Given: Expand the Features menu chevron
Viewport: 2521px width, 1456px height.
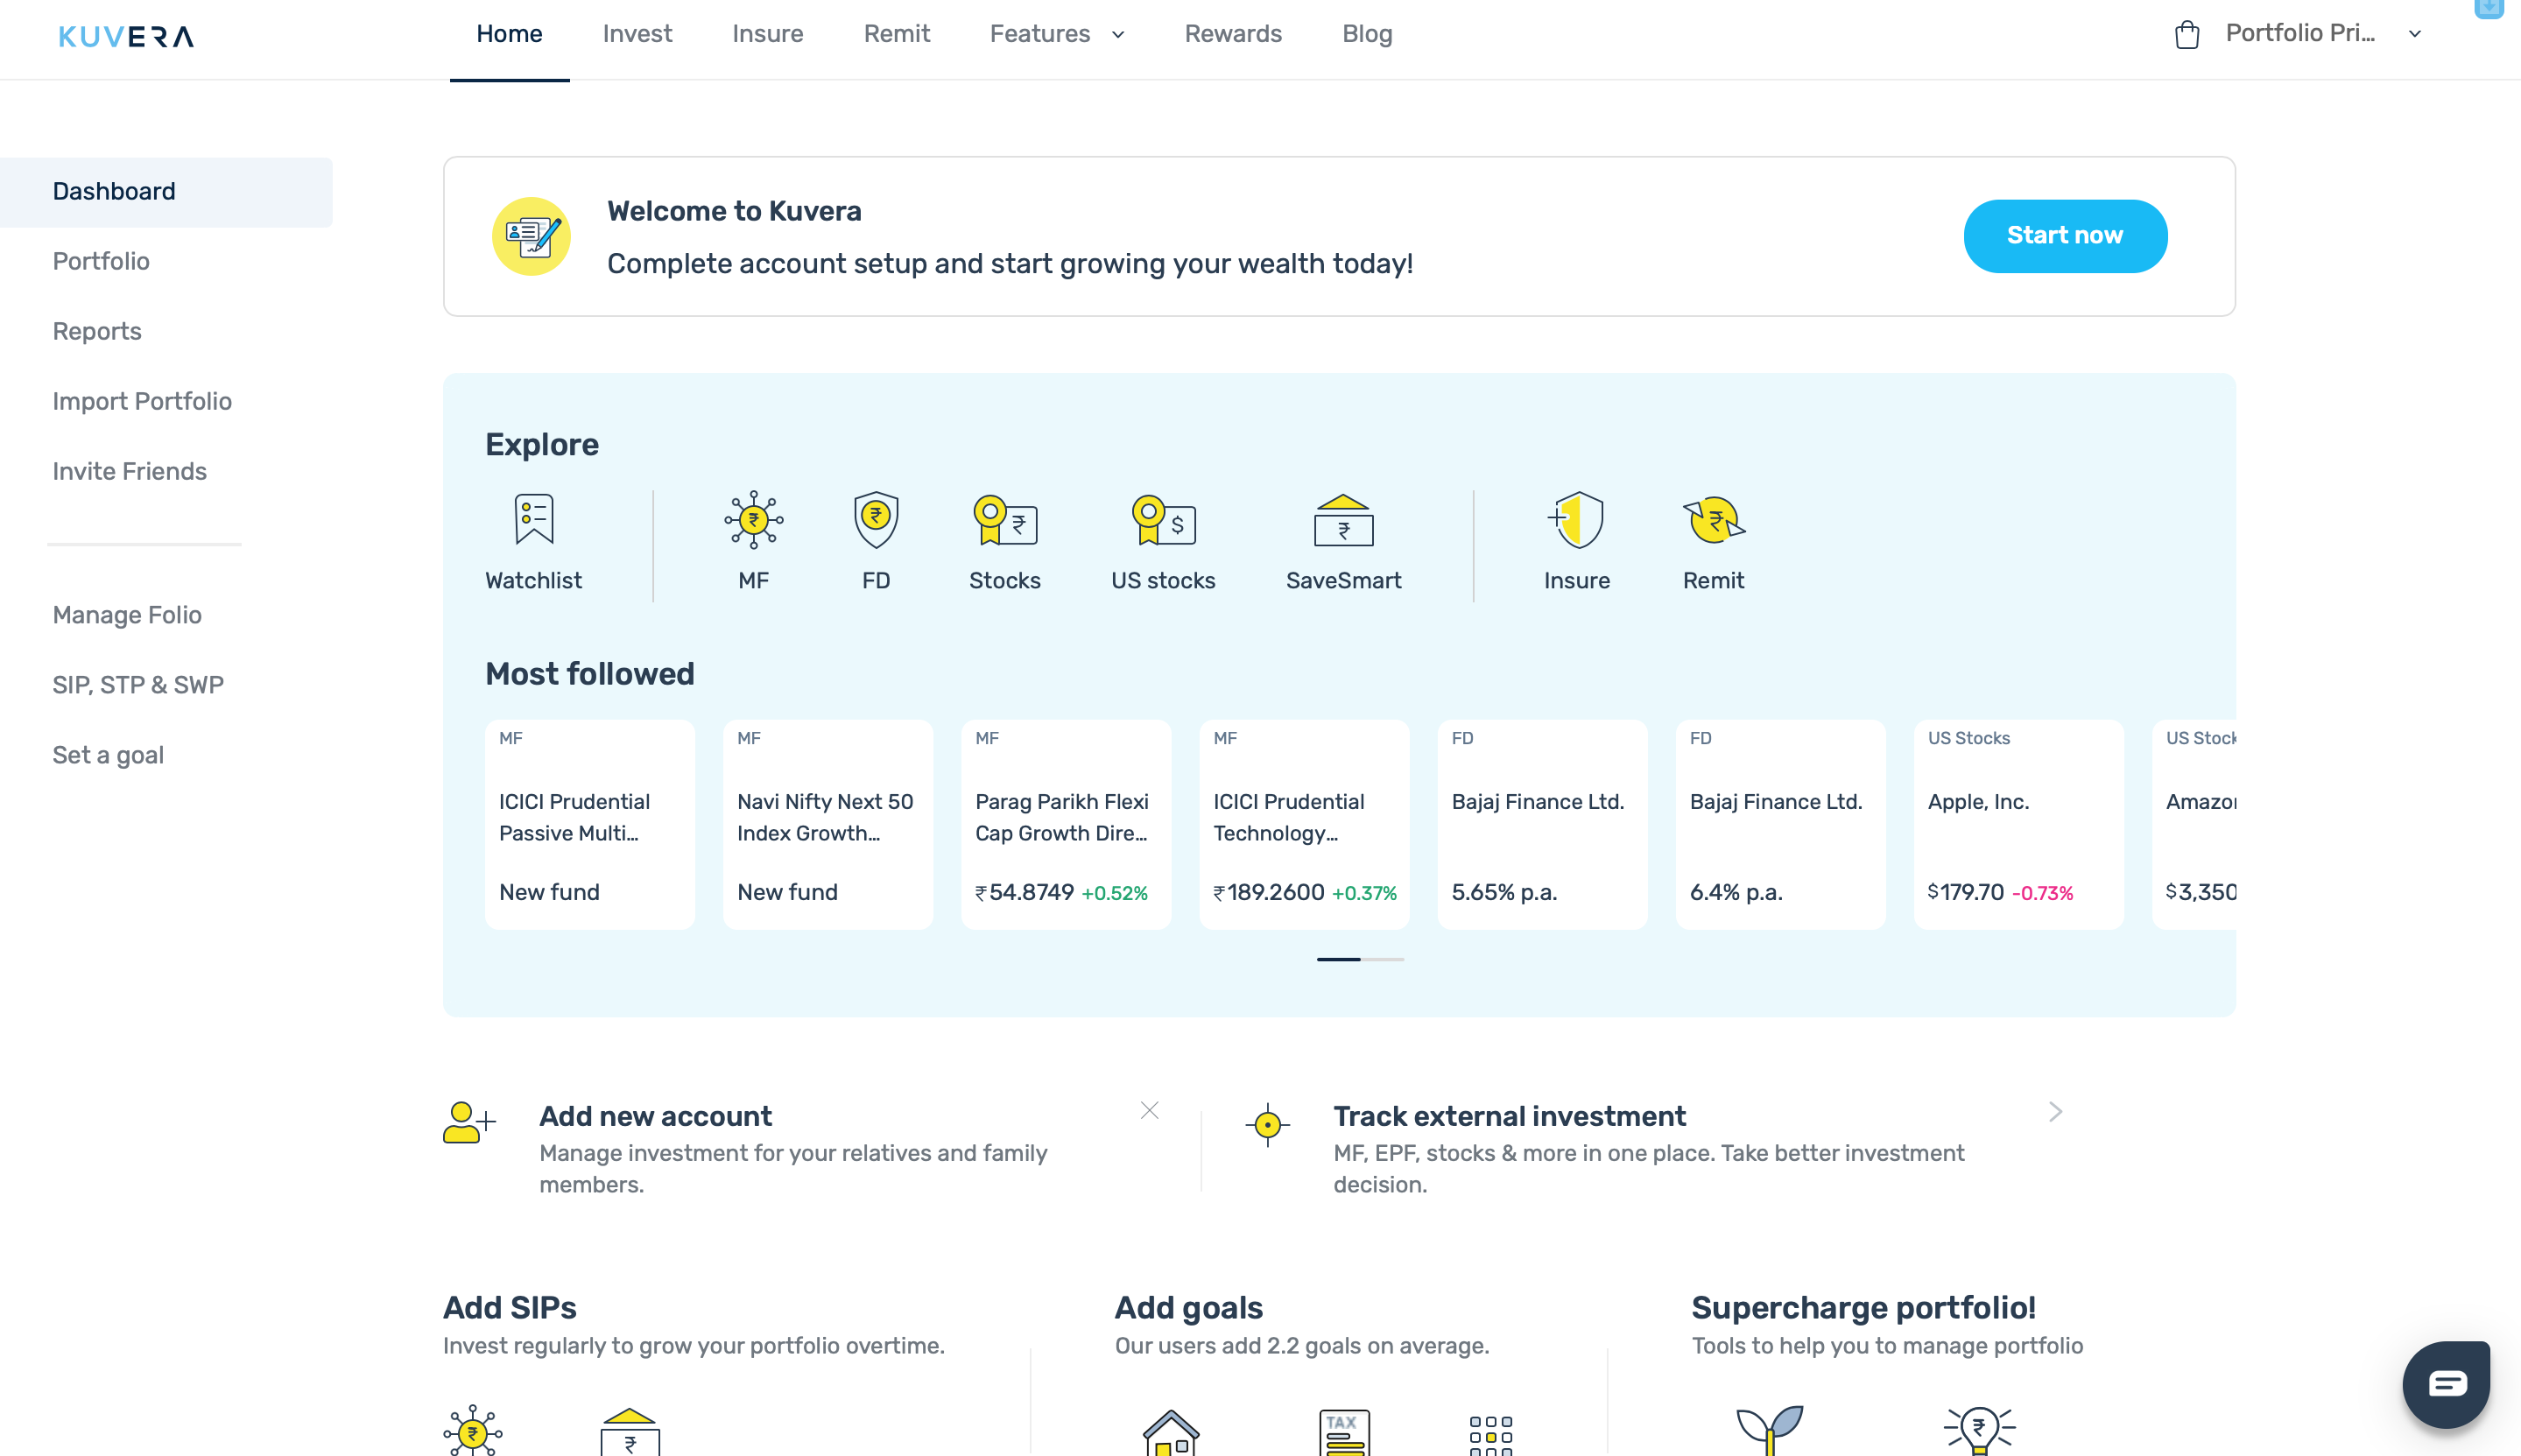Looking at the screenshot, I should pos(1118,35).
